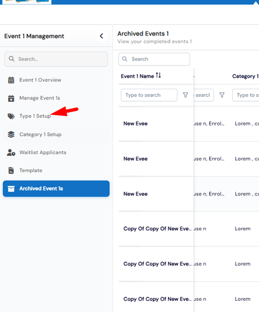Screen dimensions: 259x312
Task: Sort by Event 1 Name arrows
Action: [159, 76]
